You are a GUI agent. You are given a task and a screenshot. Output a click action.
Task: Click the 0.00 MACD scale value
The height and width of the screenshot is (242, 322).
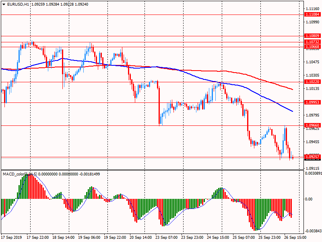(x=309, y=199)
